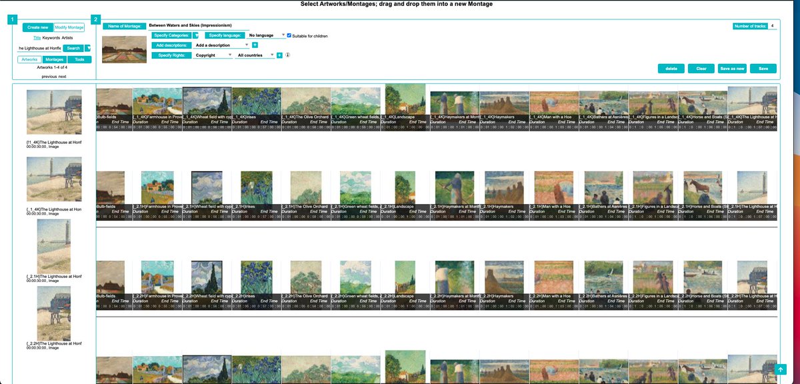Select the {_2.1H}The Lighthouse at Honf result thumbnail
This screenshot has width=800, height=384.
pos(54,247)
